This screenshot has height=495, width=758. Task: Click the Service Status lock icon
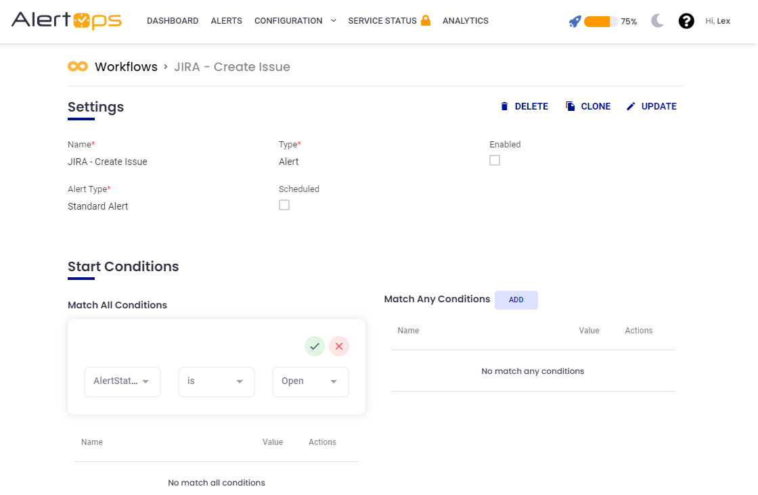[x=426, y=20]
